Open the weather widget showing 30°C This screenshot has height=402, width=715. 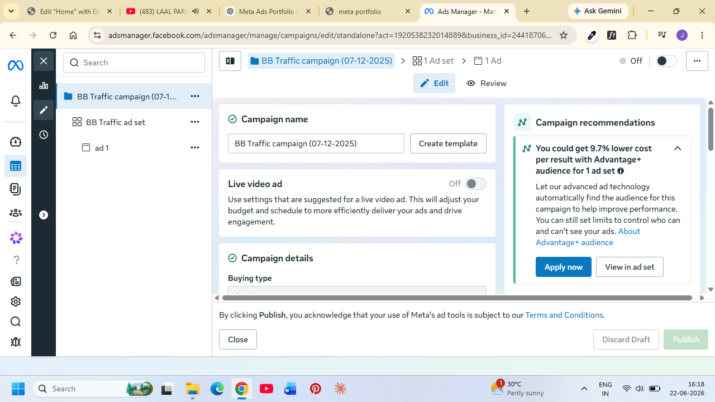pyautogui.click(x=517, y=389)
